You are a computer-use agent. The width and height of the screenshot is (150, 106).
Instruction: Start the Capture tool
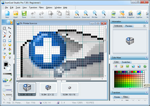[x=139, y=14]
